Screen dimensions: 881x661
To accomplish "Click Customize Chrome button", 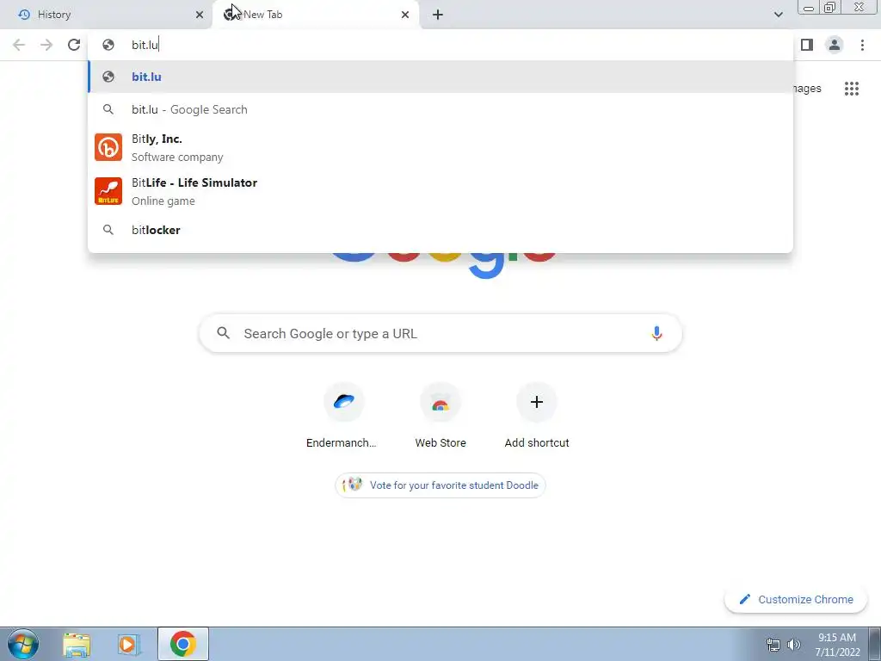I will [797, 600].
